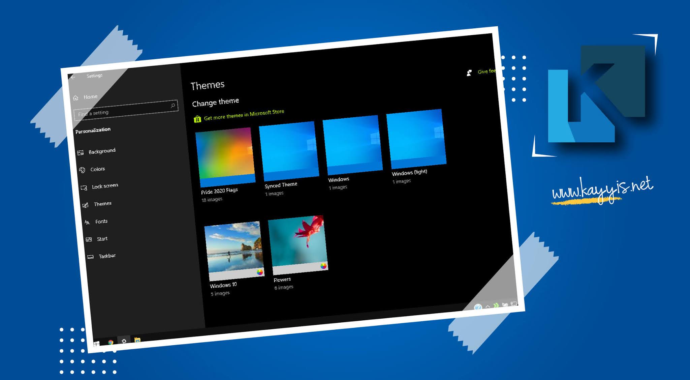The image size is (690, 380).
Task: Open Background personalization via its picture icon
Action: 81,153
